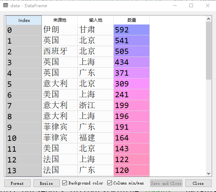Select the 191 cell

131,127
